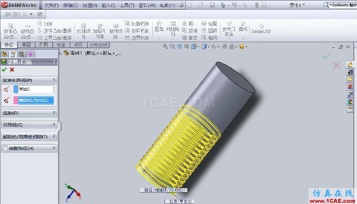Click the profile selection box containing 草图3

pyautogui.click(x=36, y=89)
